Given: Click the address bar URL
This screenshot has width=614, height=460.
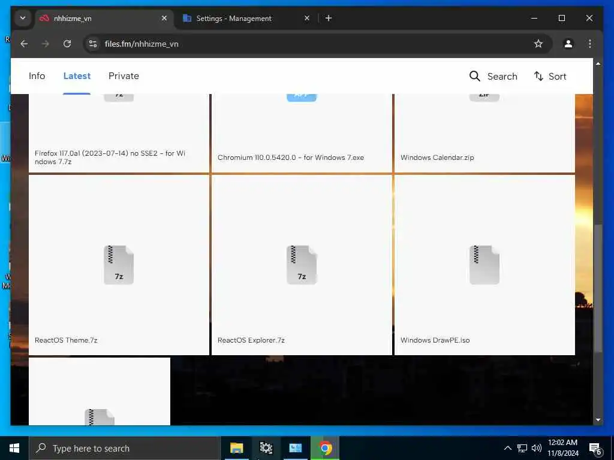Looking at the screenshot, I should 142,44.
